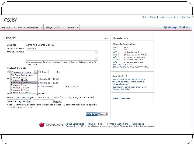Image resolution: width=194 pixels, height=146 pixels.
Task: Click the more... connectors link
Action: point(36,64)
